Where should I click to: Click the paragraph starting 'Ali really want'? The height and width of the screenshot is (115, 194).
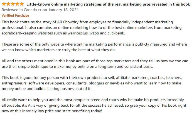pyautogui.click(x=94, y=105)
